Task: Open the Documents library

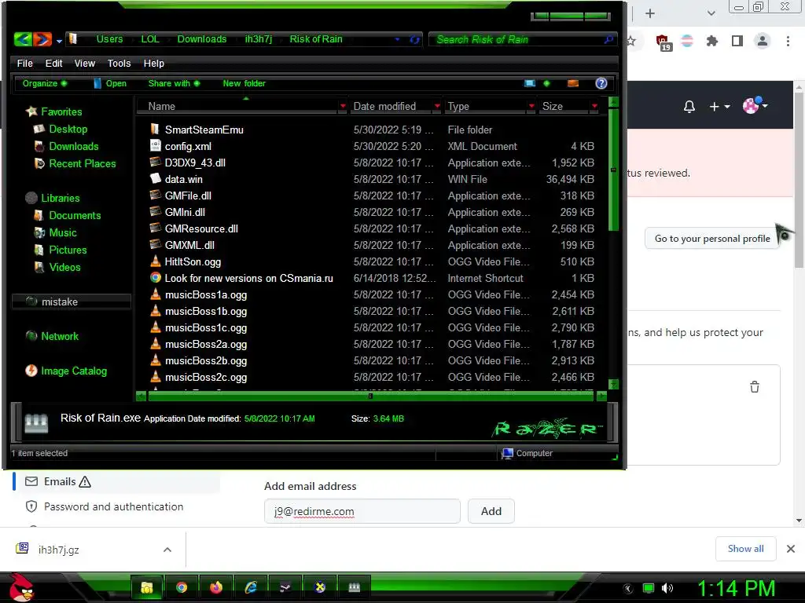Action: (68, 215)
